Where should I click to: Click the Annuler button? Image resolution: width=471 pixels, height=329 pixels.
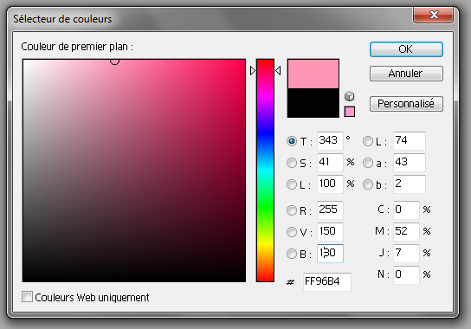pos(406,74)
